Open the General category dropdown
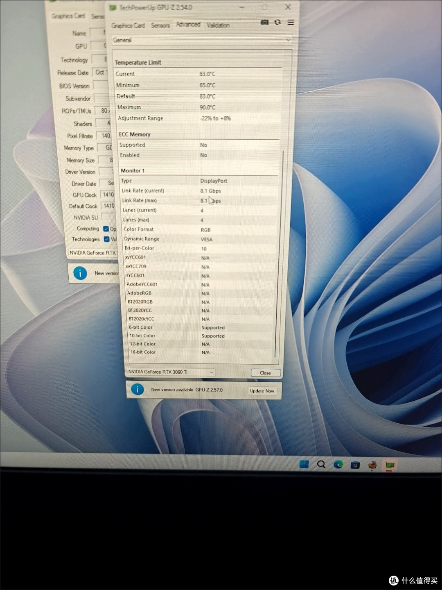The image size is (442, 590). pos(202,40)
